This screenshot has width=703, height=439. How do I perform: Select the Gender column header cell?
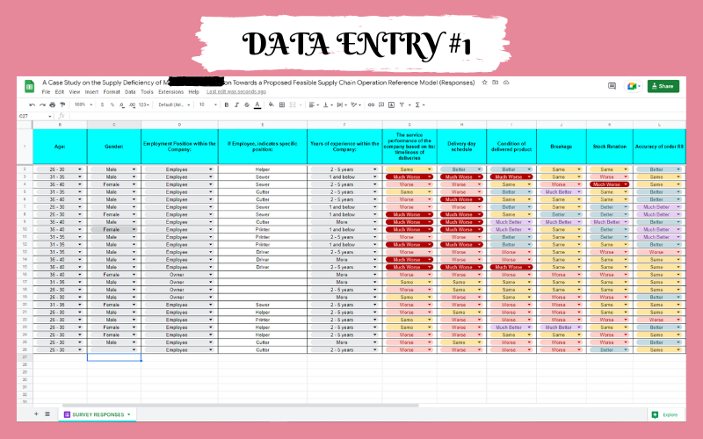(114, 147)
